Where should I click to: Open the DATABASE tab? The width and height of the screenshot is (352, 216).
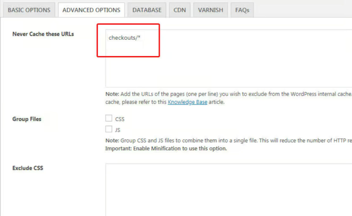coord(147,10)
